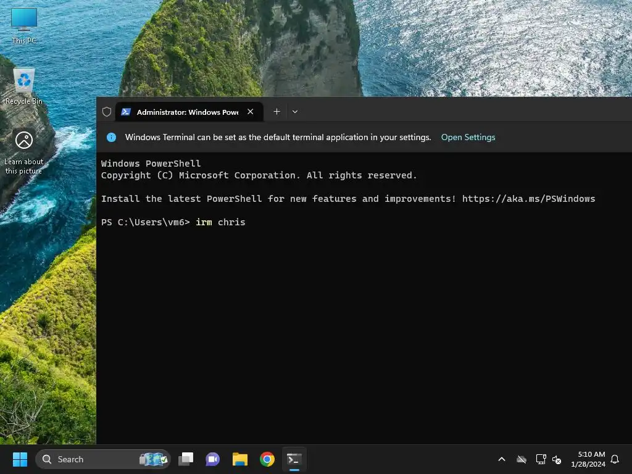Screen dimensions: 632x474
Task: Select the Administrator: Windows PowerShell tab
Action: [x=189, y=112]
